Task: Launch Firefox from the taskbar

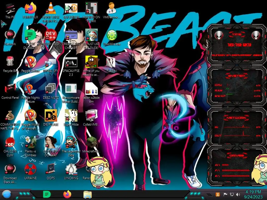Action: click(x=67, y=194)
